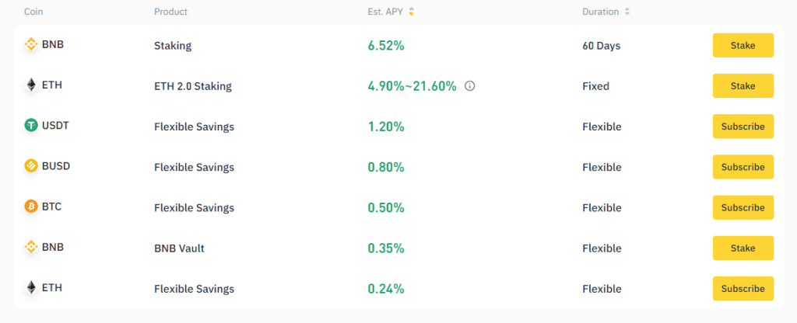The height and width of the screenshot is (323, 797).
Task: Click the BNB coin icon in Staking row
Action: pos(31,45)
